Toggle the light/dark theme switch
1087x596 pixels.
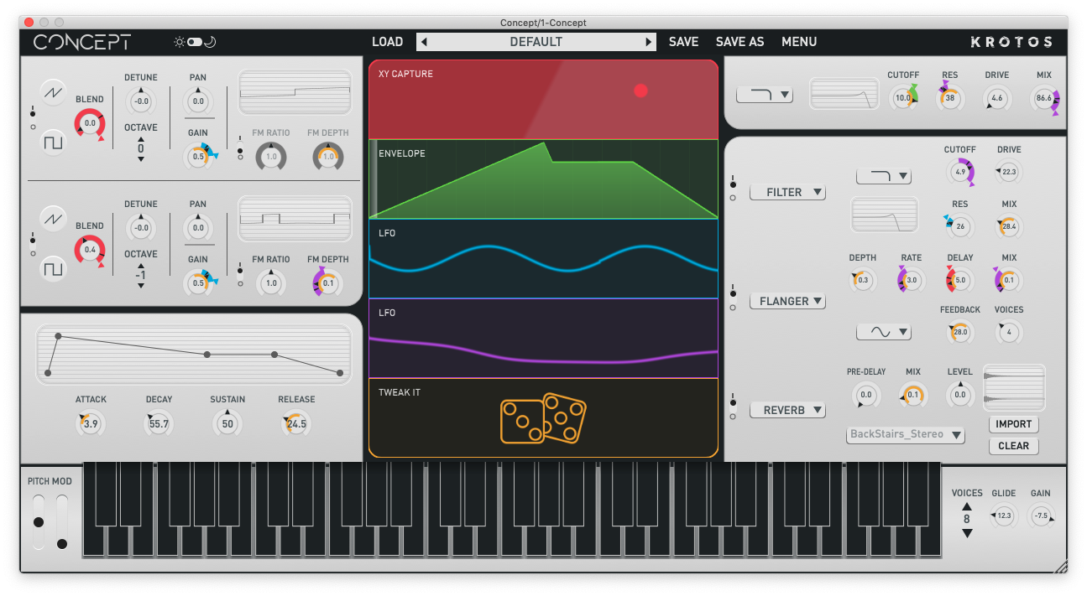(195, 42)
